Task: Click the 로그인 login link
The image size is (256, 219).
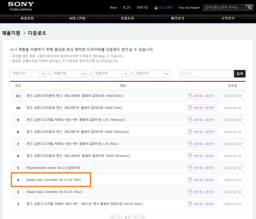Action: 127,7
